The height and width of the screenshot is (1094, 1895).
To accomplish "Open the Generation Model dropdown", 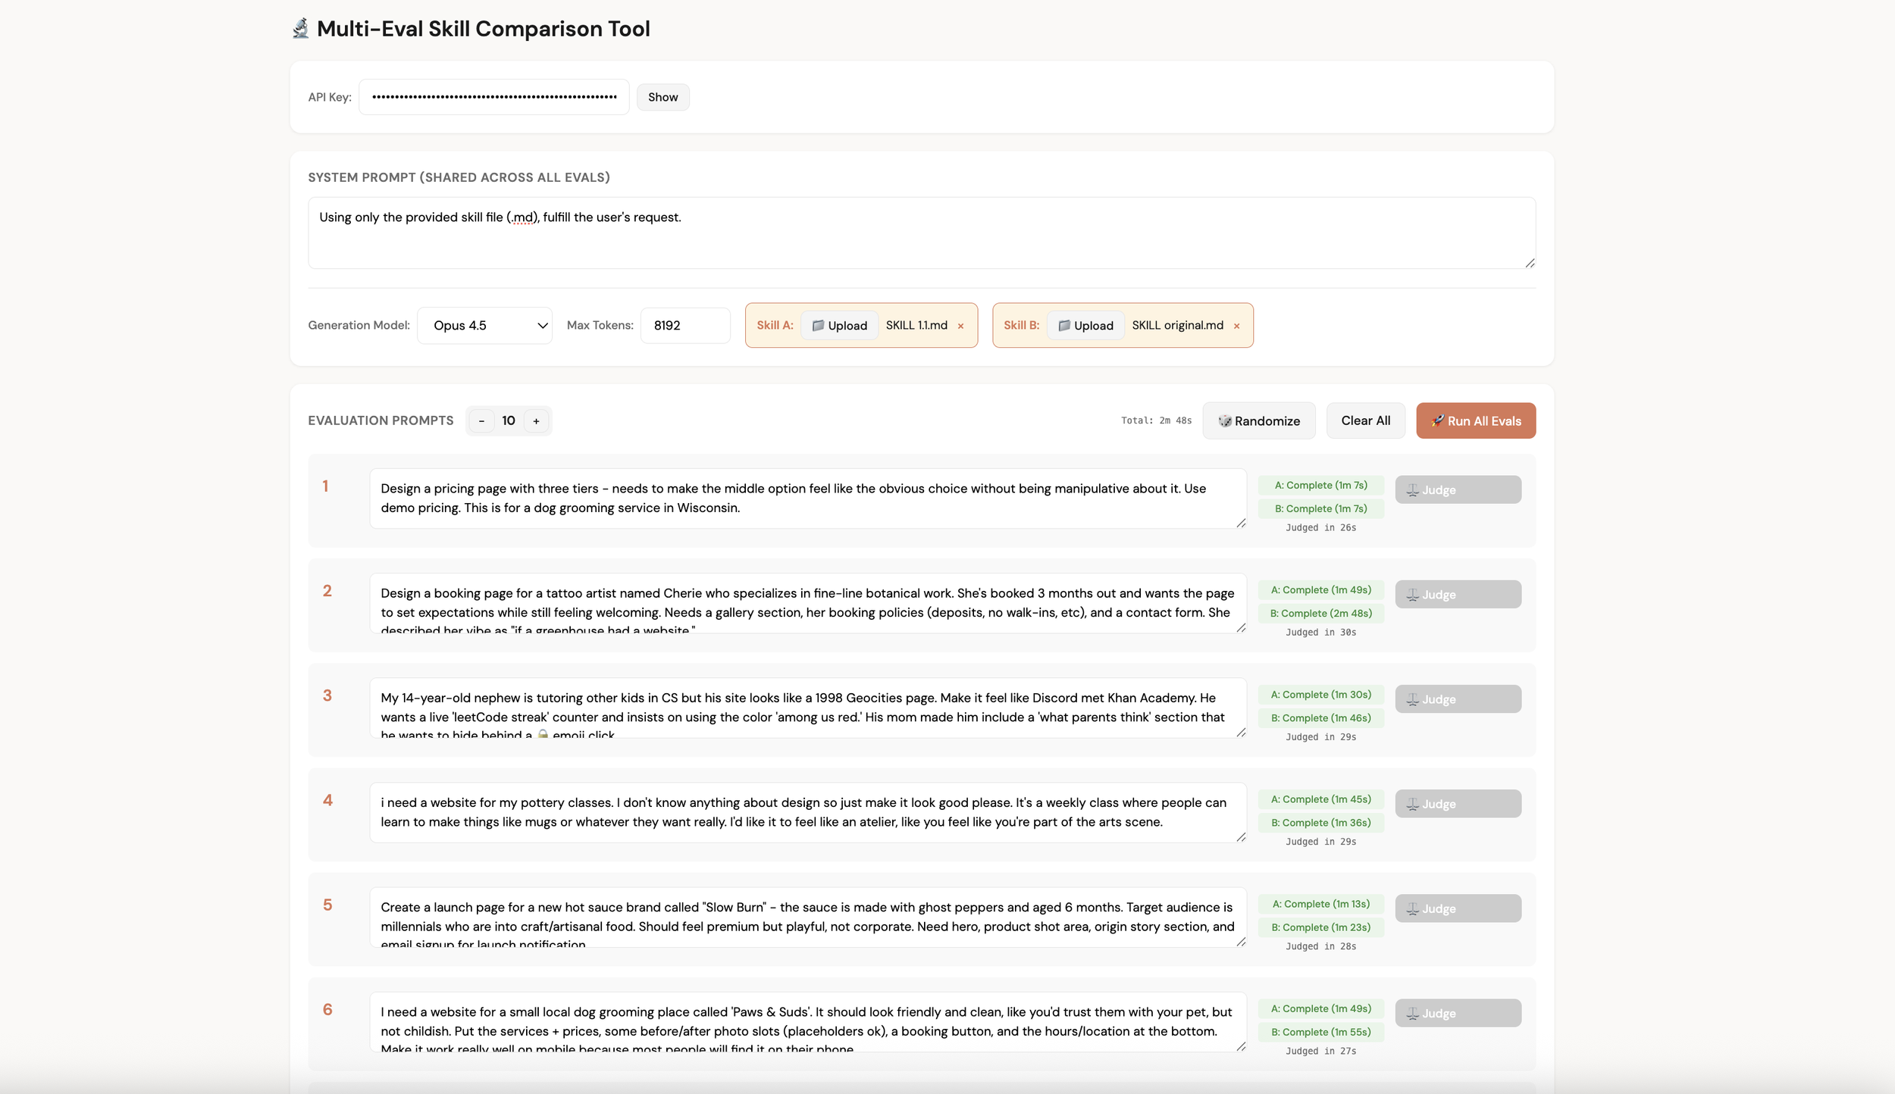I will (484, 325).
